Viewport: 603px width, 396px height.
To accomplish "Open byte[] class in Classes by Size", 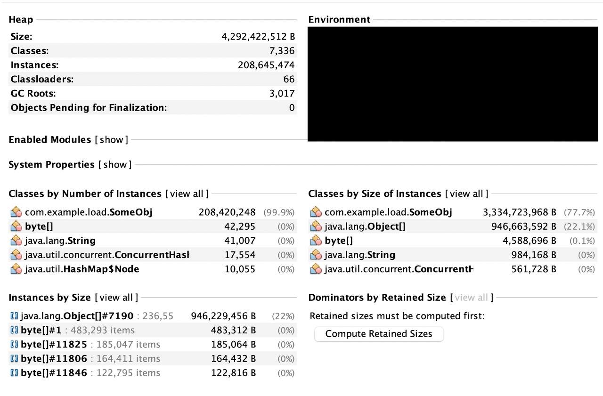I will click(x=339, y=241).
